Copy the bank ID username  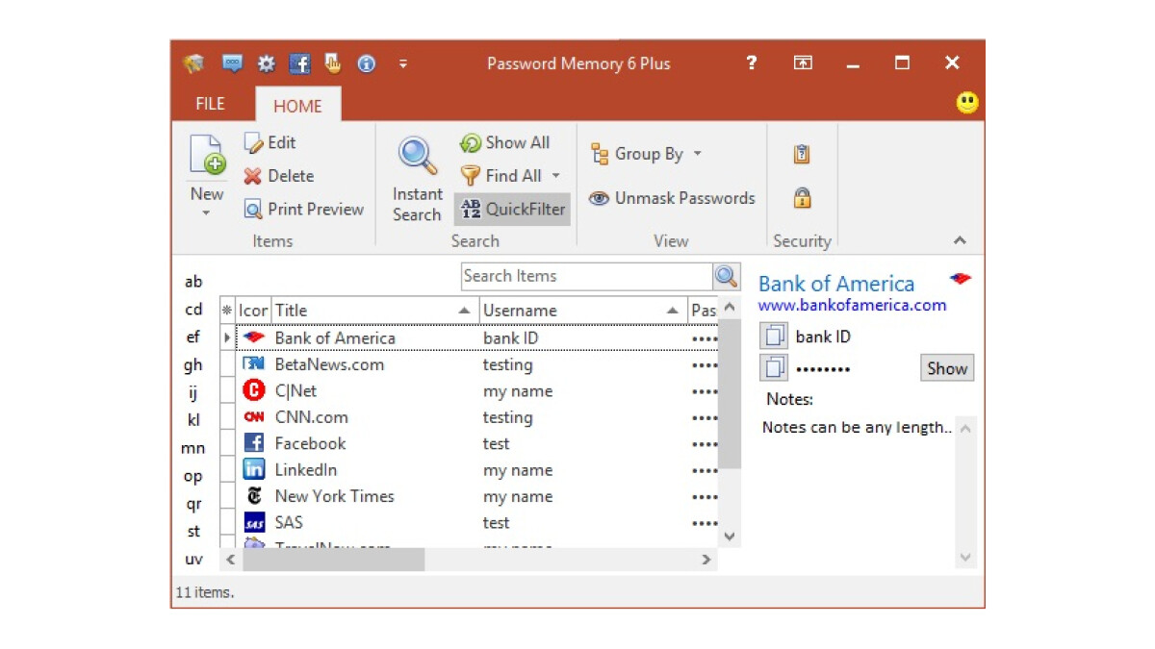pyautogui.click(x=774, y=337)
